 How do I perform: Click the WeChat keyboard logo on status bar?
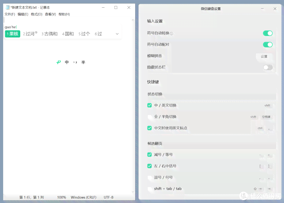pyautogui.click(x=58, y=62)
